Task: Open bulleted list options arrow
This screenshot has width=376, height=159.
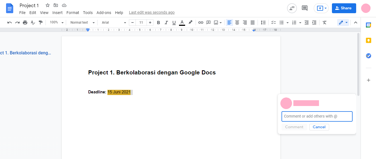Action: pos(288,23)
